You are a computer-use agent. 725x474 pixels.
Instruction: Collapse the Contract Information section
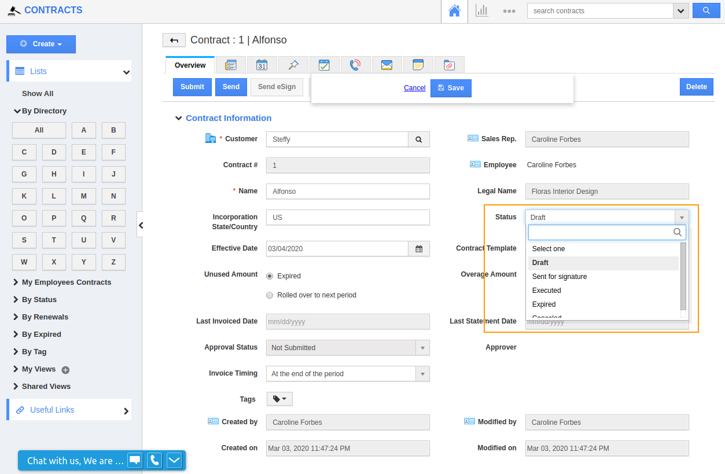pyautogui.click(x=178, y=117)
